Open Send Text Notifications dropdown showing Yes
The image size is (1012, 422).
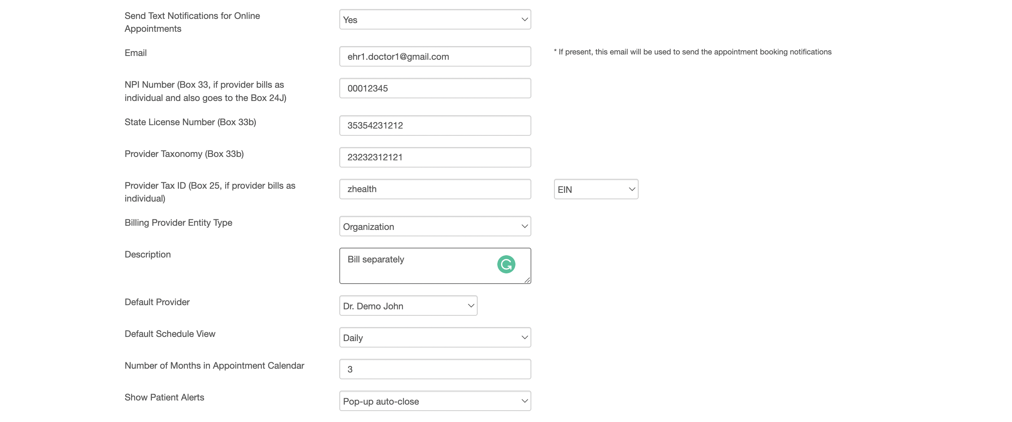point(435,19)
